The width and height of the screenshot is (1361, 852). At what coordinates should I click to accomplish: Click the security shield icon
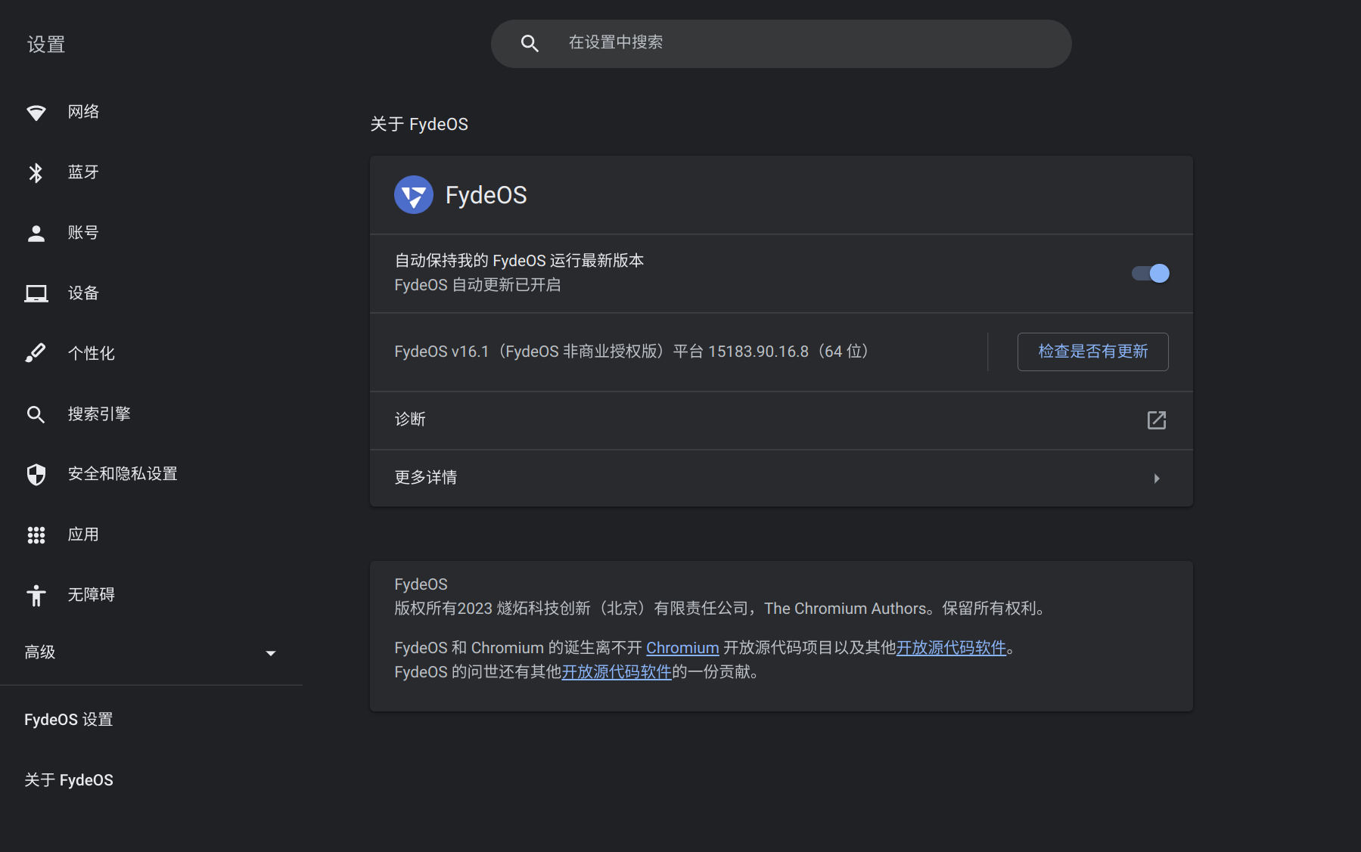[36, 474]
